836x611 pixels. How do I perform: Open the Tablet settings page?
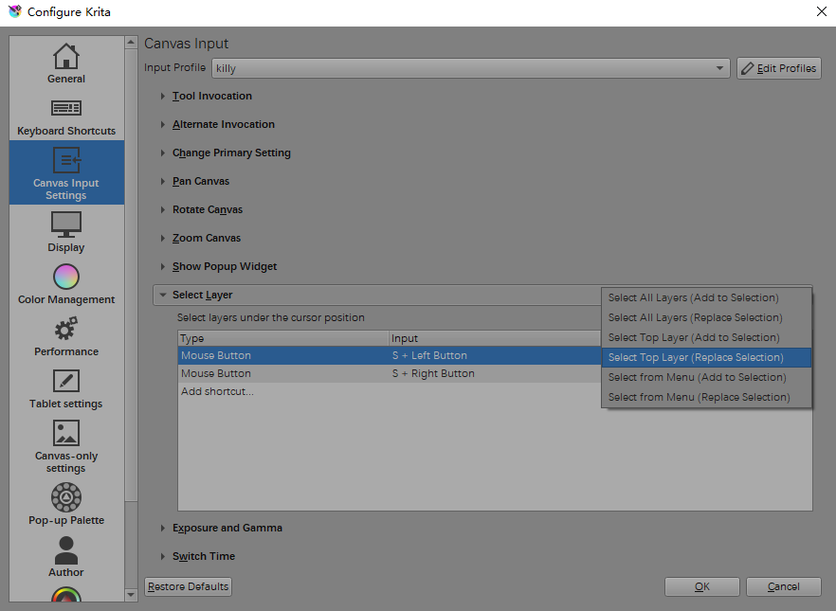tap(66, 388)
